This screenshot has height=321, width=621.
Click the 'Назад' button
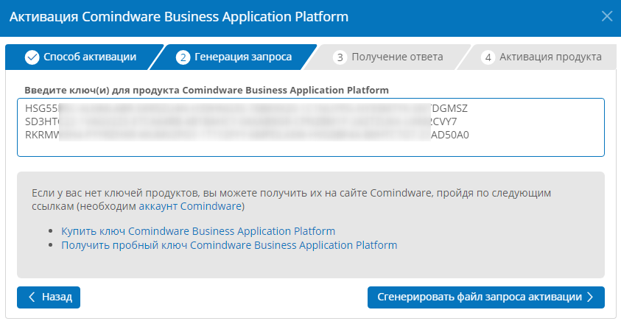(49, 297)
